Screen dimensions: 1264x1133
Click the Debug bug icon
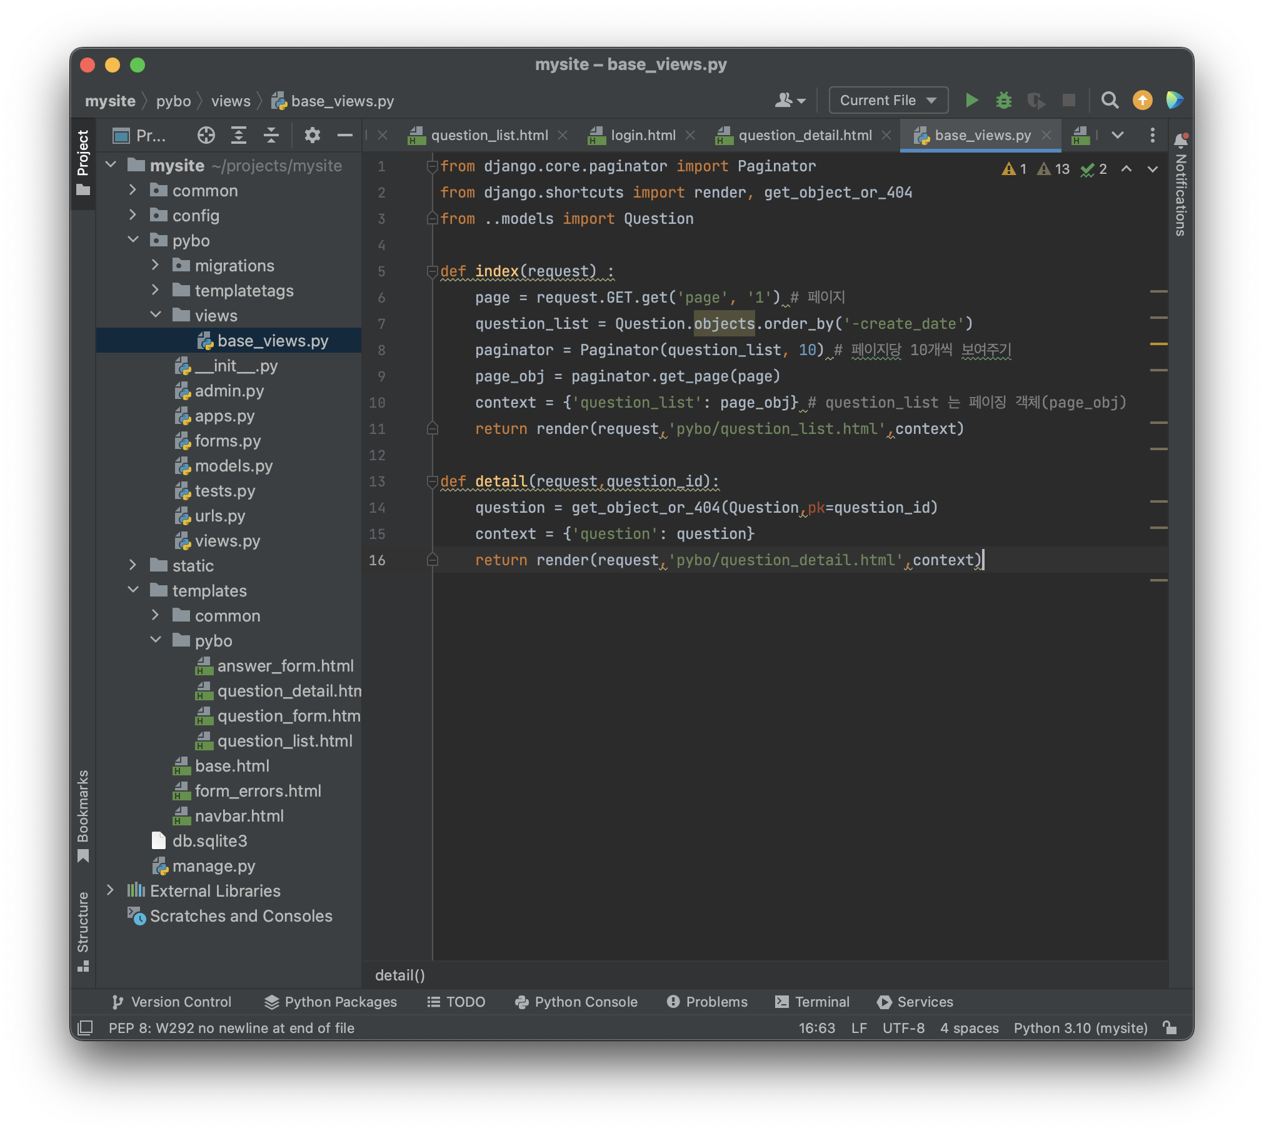[1003, 100]
